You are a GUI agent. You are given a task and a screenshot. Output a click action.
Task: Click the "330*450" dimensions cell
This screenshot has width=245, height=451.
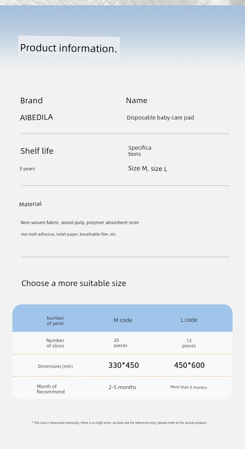coord(124,365)
